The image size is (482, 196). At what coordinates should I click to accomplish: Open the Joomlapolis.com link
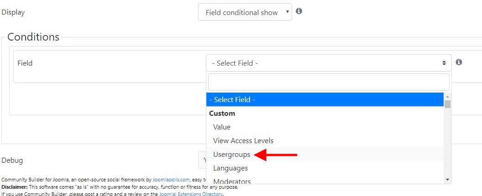[x=171, y=180]
